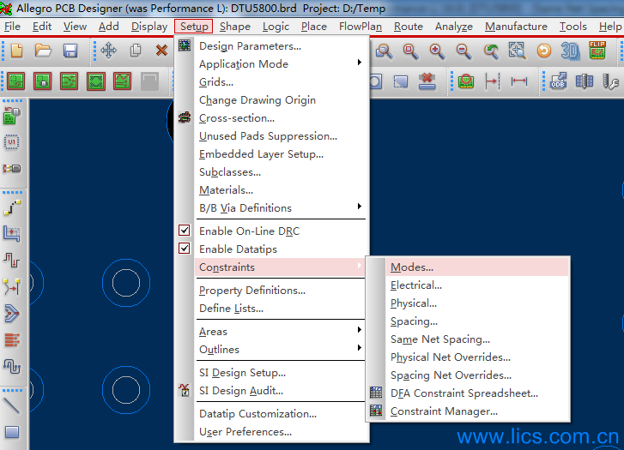Click the ODB export icon
624x450 pixels.
[x=558, y=81]
